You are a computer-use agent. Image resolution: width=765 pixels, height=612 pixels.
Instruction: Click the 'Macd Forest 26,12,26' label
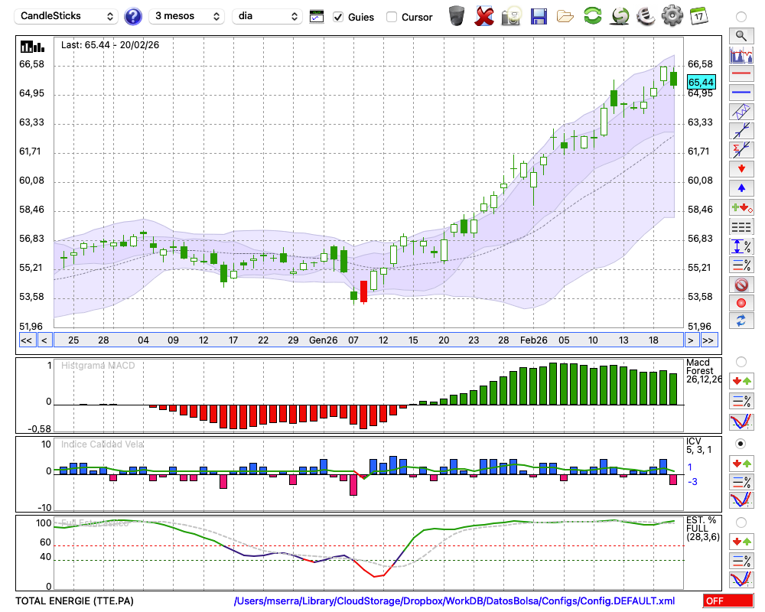[x=703, y=371]
